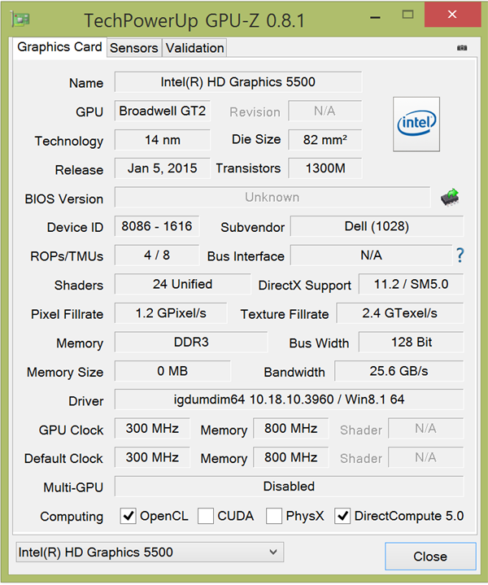Switch to the Sensors tab
This screenshot has height=585, width=488.
point(134,48)
